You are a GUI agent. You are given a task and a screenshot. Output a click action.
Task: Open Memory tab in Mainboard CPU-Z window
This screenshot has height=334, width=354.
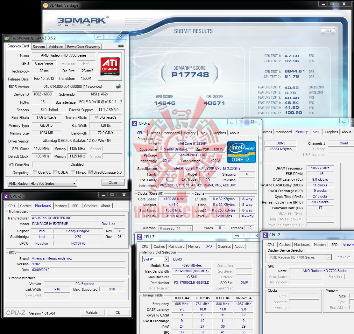pyautogui.click(x=61, y=206)
